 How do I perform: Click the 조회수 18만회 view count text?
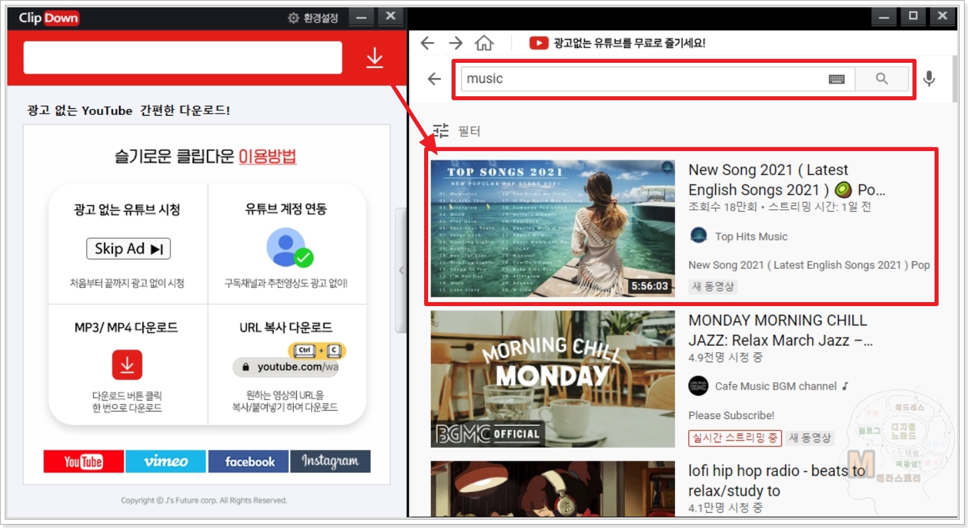(x=724, y=207)
